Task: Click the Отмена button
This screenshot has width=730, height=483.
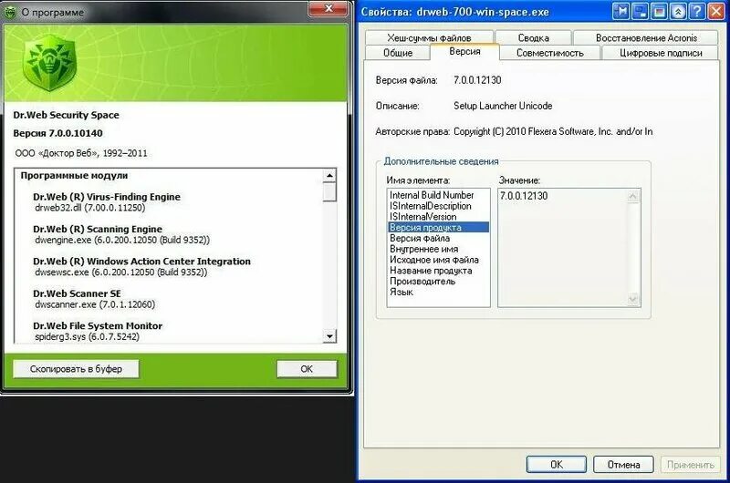Action: 623,465
